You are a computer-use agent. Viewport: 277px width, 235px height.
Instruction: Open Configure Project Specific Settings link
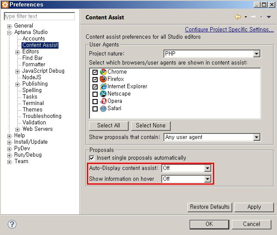pos(229,30)
